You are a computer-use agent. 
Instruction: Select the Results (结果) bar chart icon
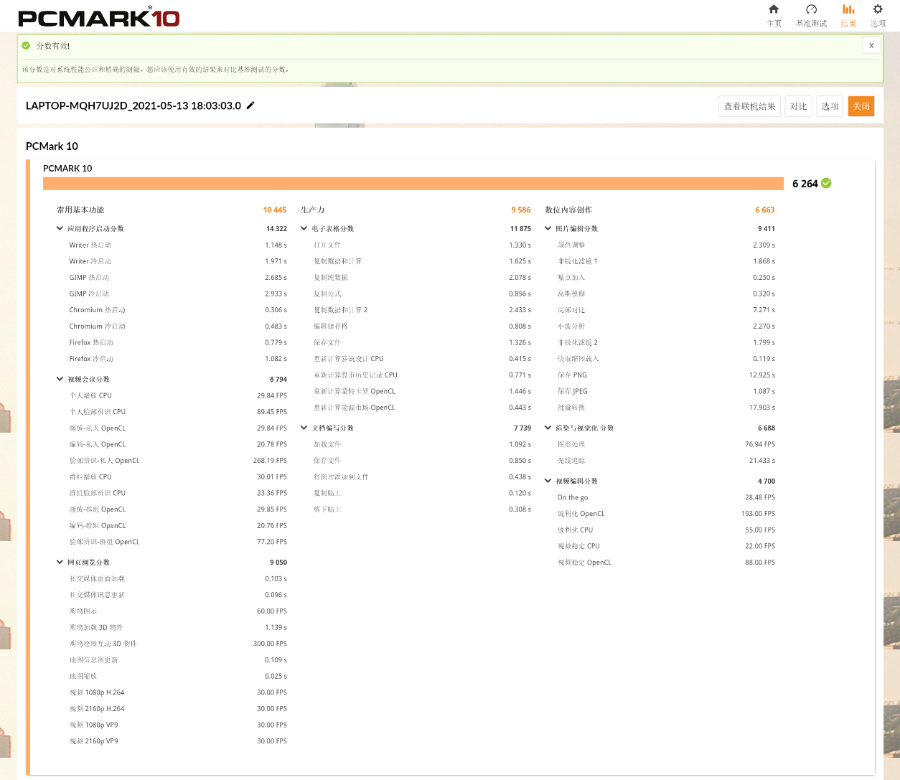[x=848, y=9]
